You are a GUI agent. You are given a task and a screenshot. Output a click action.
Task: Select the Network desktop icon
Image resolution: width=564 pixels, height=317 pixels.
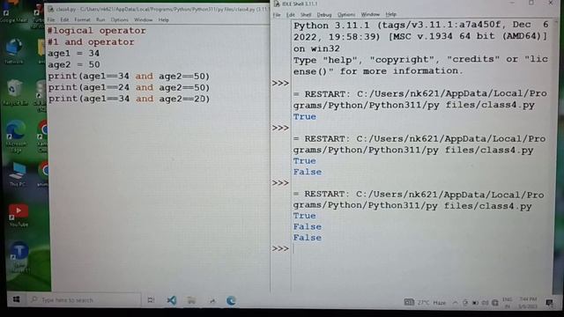pos(14,51)
